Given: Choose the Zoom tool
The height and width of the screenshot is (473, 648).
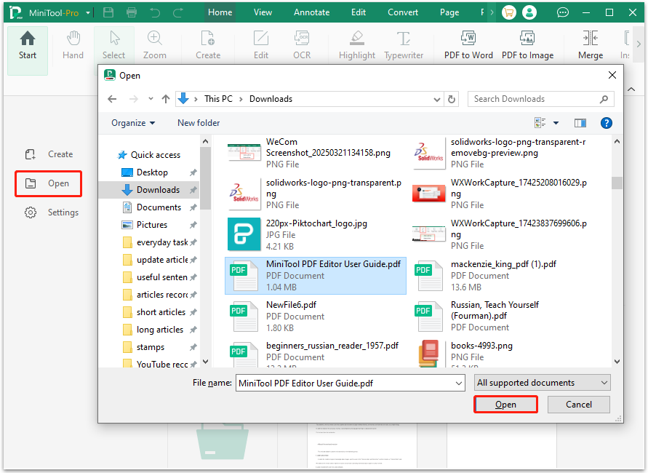Looking at the screenshot, I should (155, 46).
